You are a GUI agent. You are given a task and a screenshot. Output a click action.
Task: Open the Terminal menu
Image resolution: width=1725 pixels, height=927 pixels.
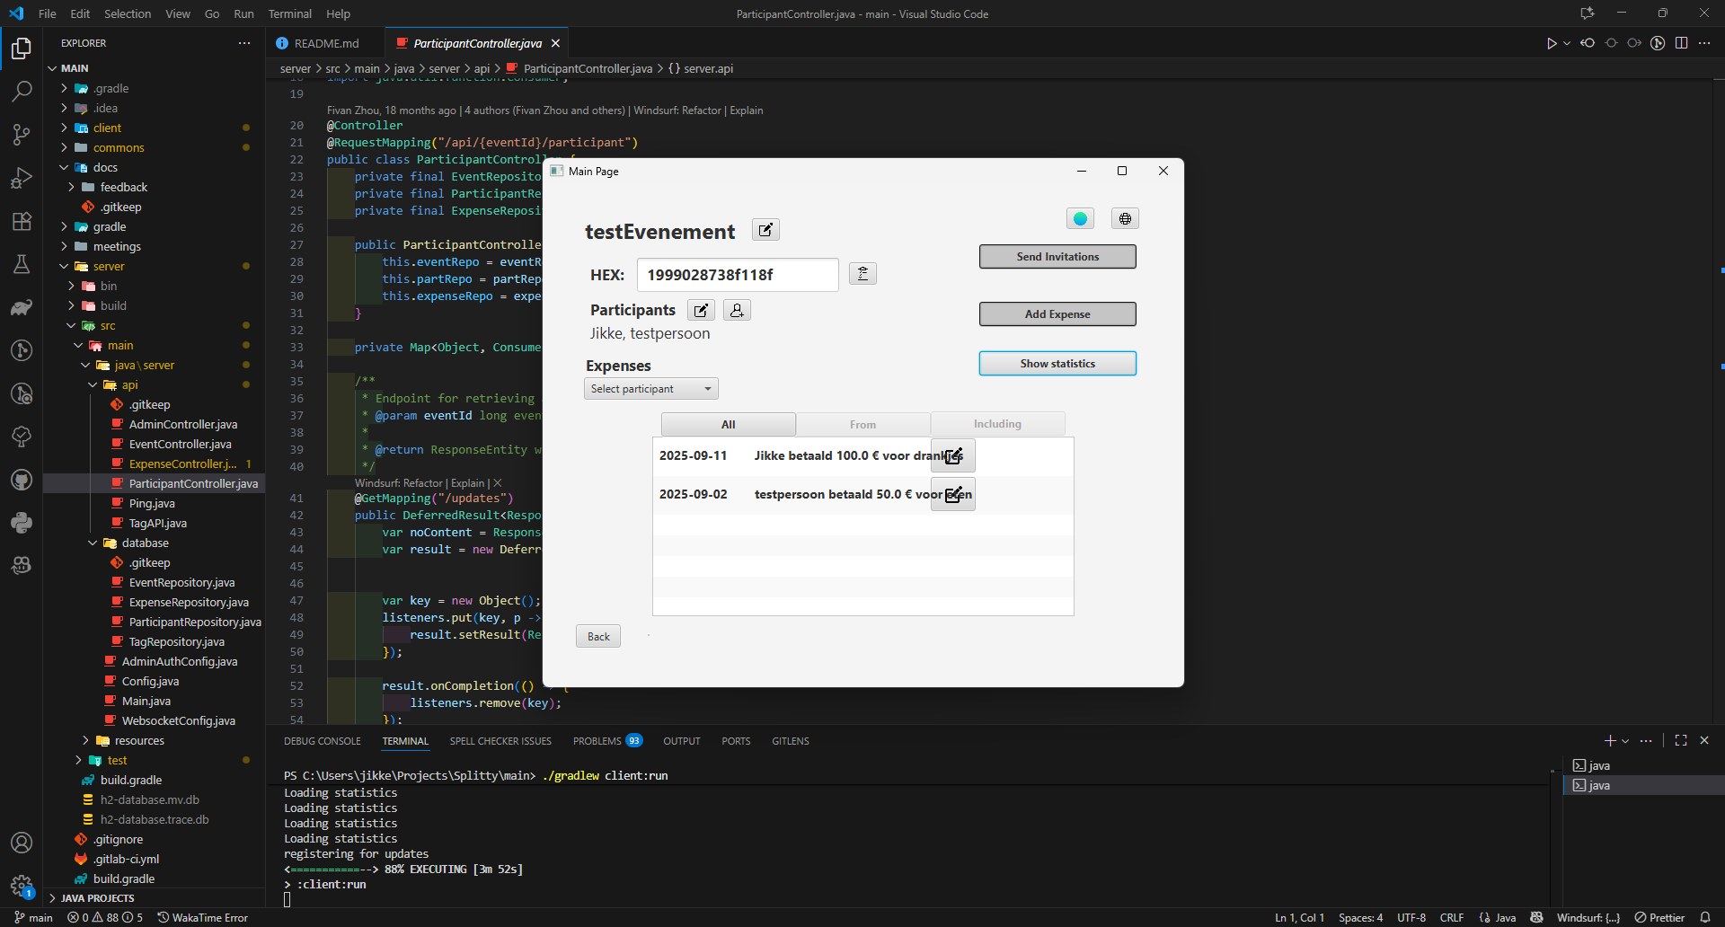(x=289, y=13)
